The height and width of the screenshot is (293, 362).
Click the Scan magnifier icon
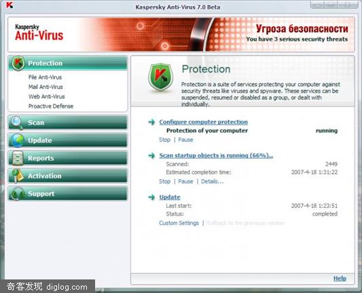click(16, 123)
